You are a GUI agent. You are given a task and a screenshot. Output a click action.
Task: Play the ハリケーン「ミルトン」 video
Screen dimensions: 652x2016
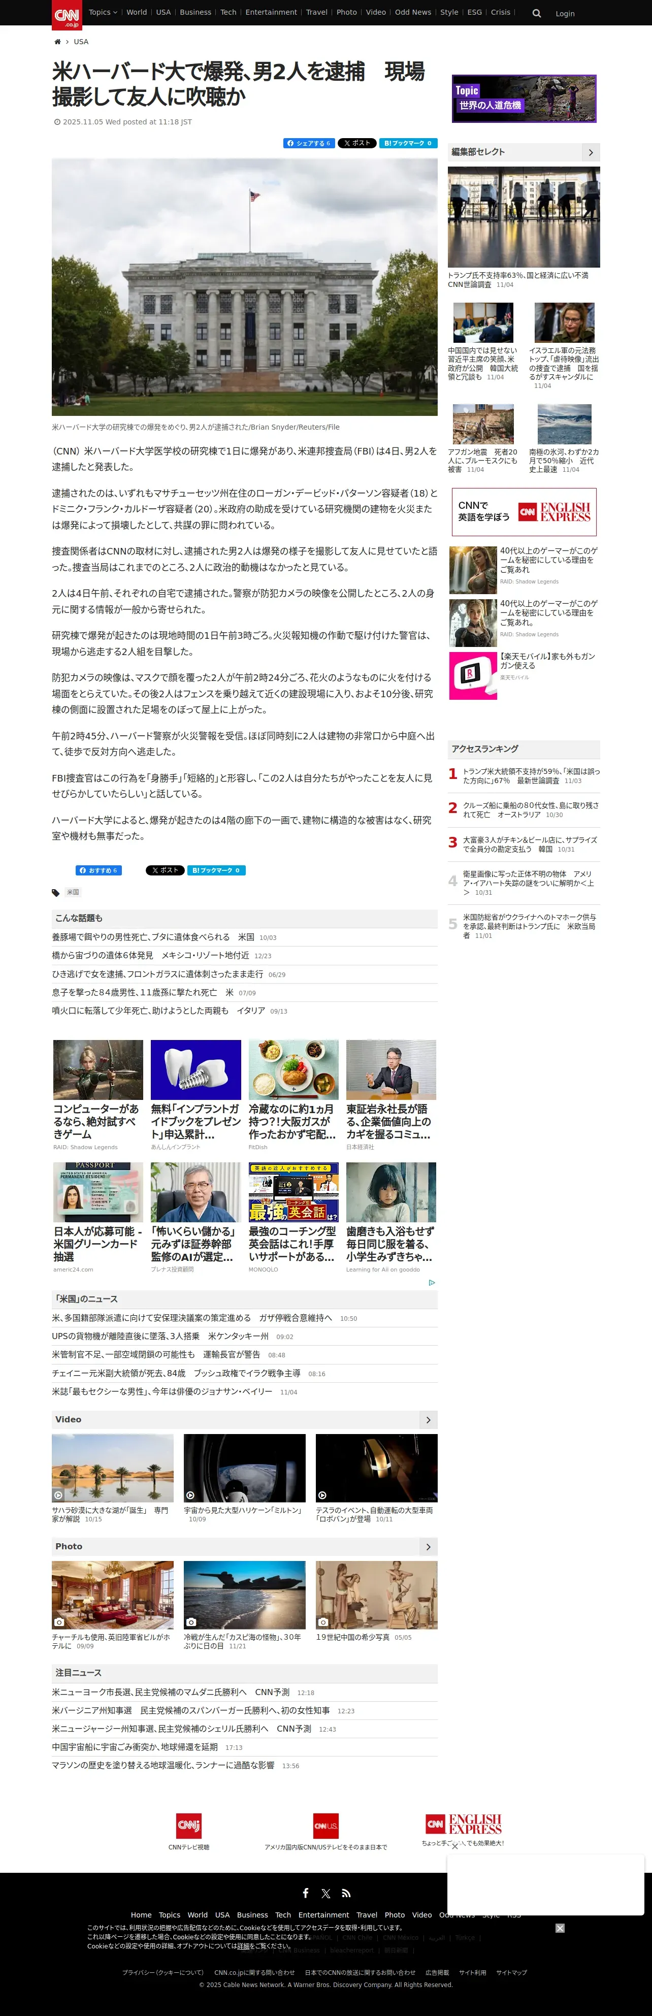(x=244, y=1468)
